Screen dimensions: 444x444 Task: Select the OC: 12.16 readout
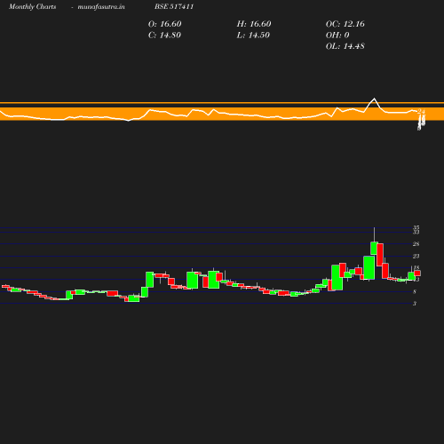(345, 24)
